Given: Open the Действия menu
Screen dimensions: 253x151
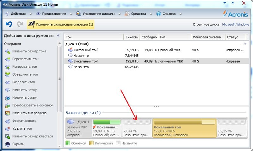Looking at the screenshot, I should 18,14.
